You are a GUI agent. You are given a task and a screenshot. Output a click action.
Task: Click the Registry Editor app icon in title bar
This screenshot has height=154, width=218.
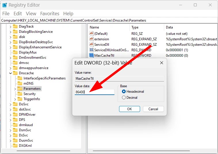click(x=5, y=5)
